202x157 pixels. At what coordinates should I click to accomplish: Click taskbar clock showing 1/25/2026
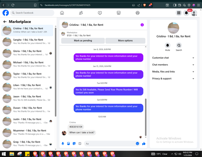(x=187, y=154)
